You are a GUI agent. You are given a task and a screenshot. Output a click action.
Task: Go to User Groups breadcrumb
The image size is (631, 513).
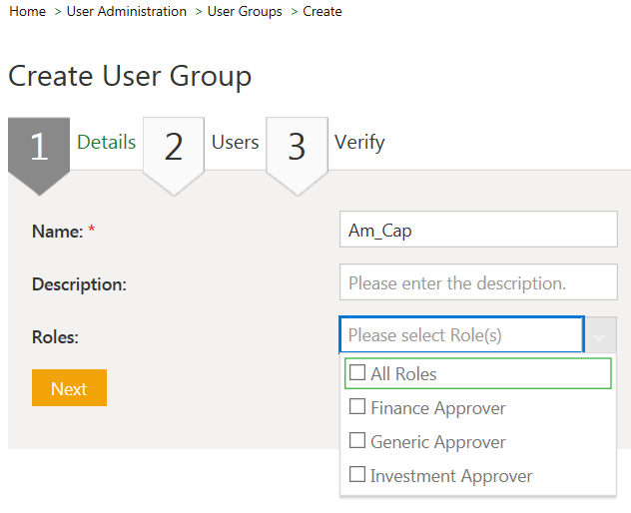[x=245, y=12]
